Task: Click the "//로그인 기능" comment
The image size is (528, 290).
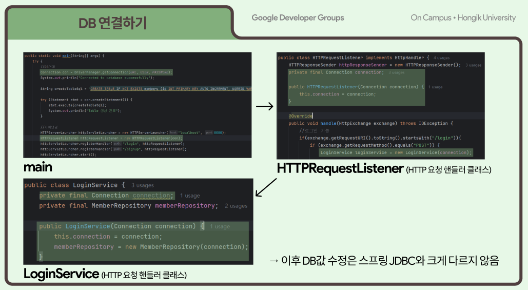Action: point(314,131)
